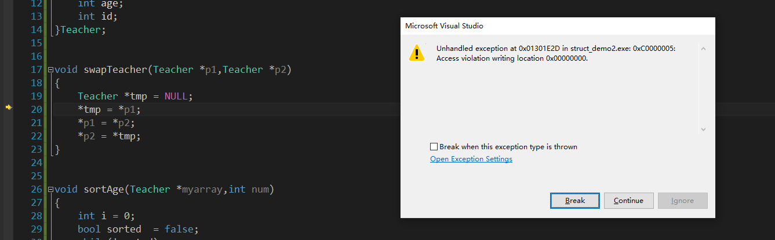Click the yellow current-statement arrow in the margin
Viewport: 775px width, 240px height.
click(9, 108)
